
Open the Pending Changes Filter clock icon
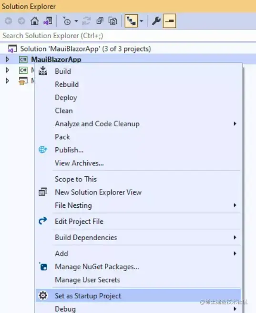click(x=67, y=21)
